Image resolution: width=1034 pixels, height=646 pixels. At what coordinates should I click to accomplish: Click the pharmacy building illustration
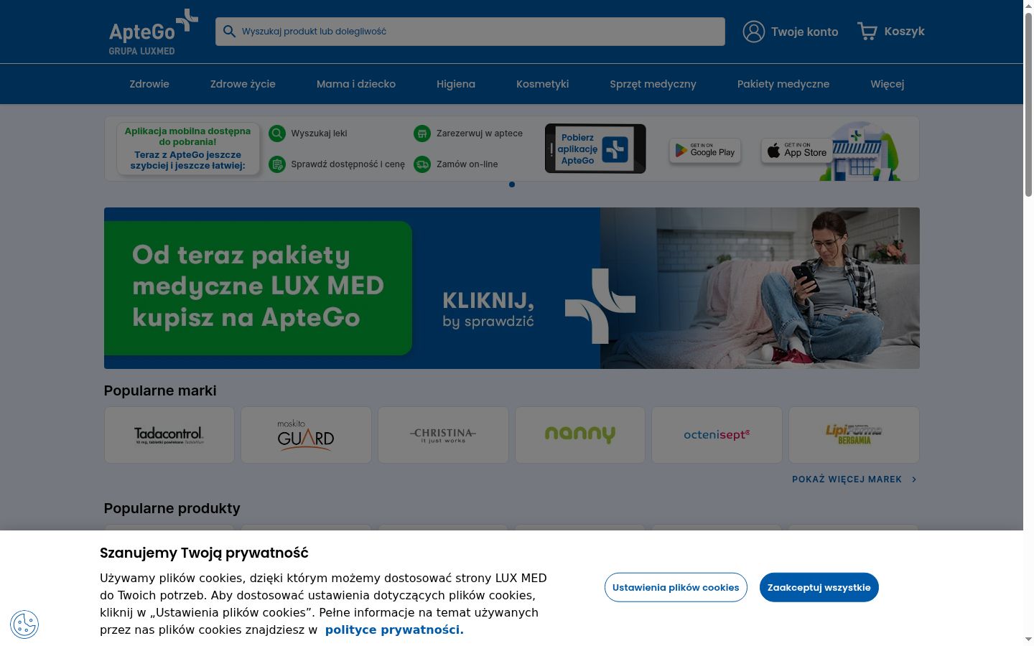861,151
